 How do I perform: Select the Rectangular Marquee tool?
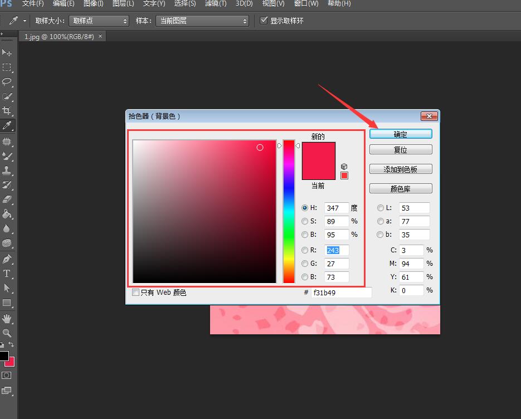7,67
